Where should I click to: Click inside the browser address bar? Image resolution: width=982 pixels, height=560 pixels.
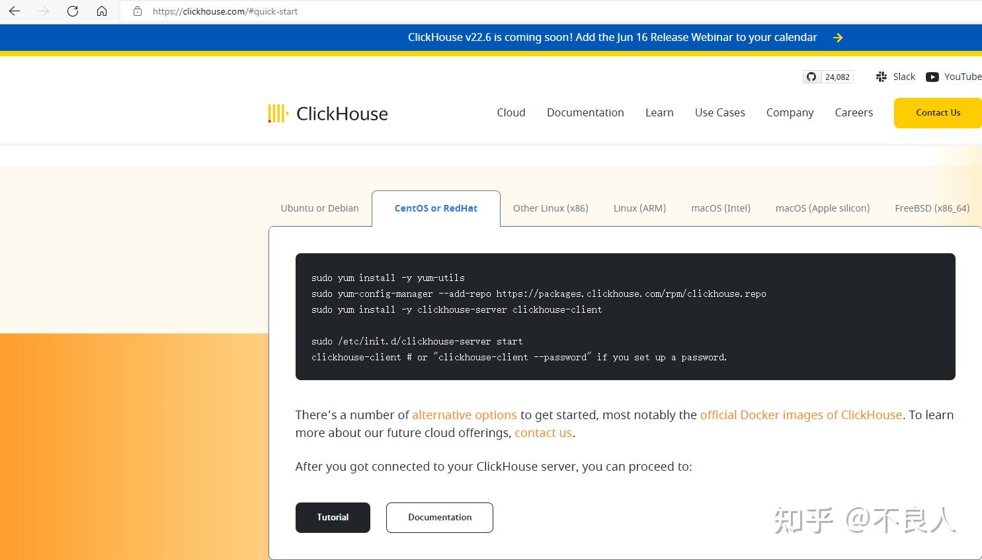pyautogui.click(x=225, y=11)
